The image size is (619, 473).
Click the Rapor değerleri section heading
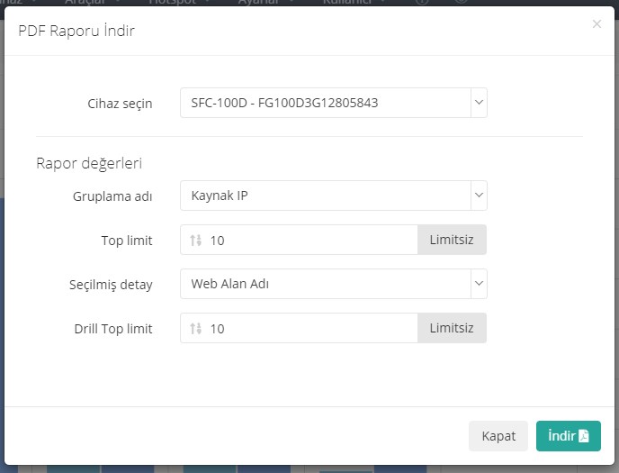(89, 163)
